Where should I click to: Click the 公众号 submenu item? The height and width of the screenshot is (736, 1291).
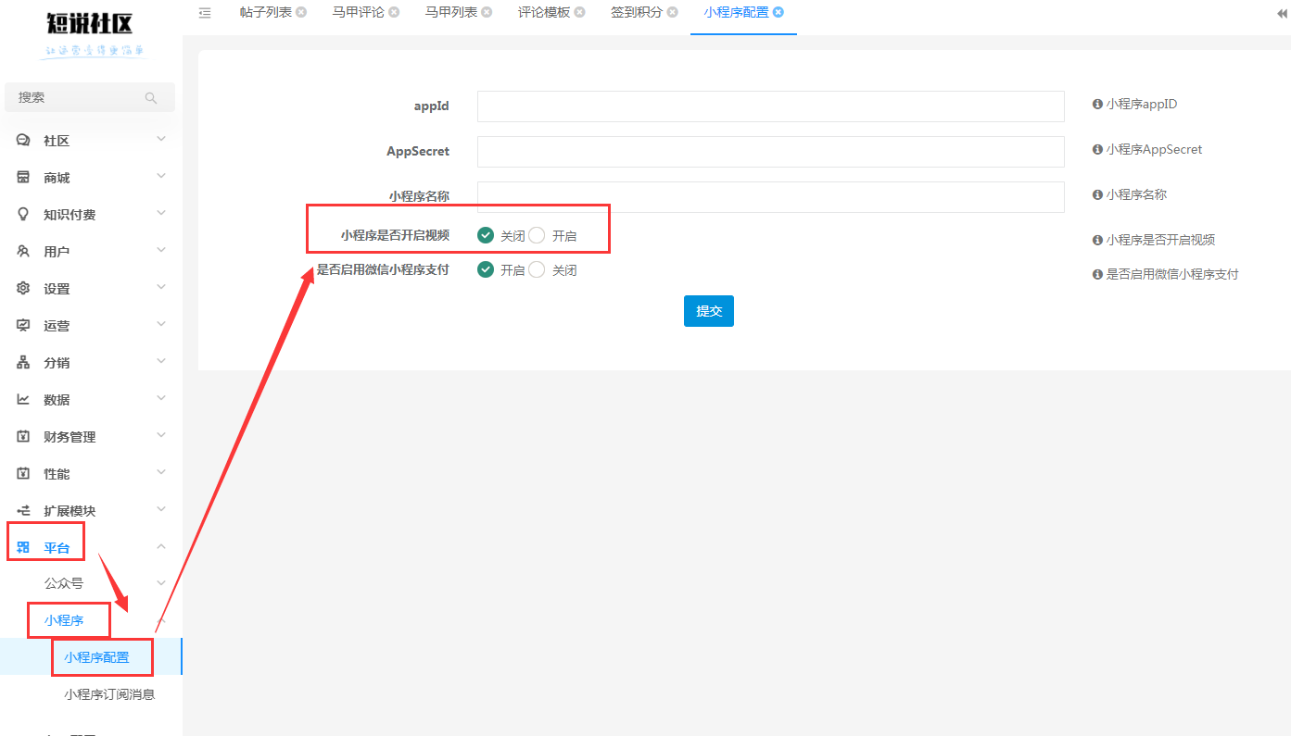coord(64,583)
